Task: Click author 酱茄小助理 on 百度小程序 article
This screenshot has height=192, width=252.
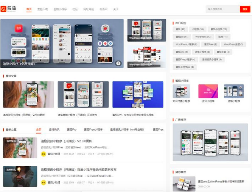Action: pos(54,183)
